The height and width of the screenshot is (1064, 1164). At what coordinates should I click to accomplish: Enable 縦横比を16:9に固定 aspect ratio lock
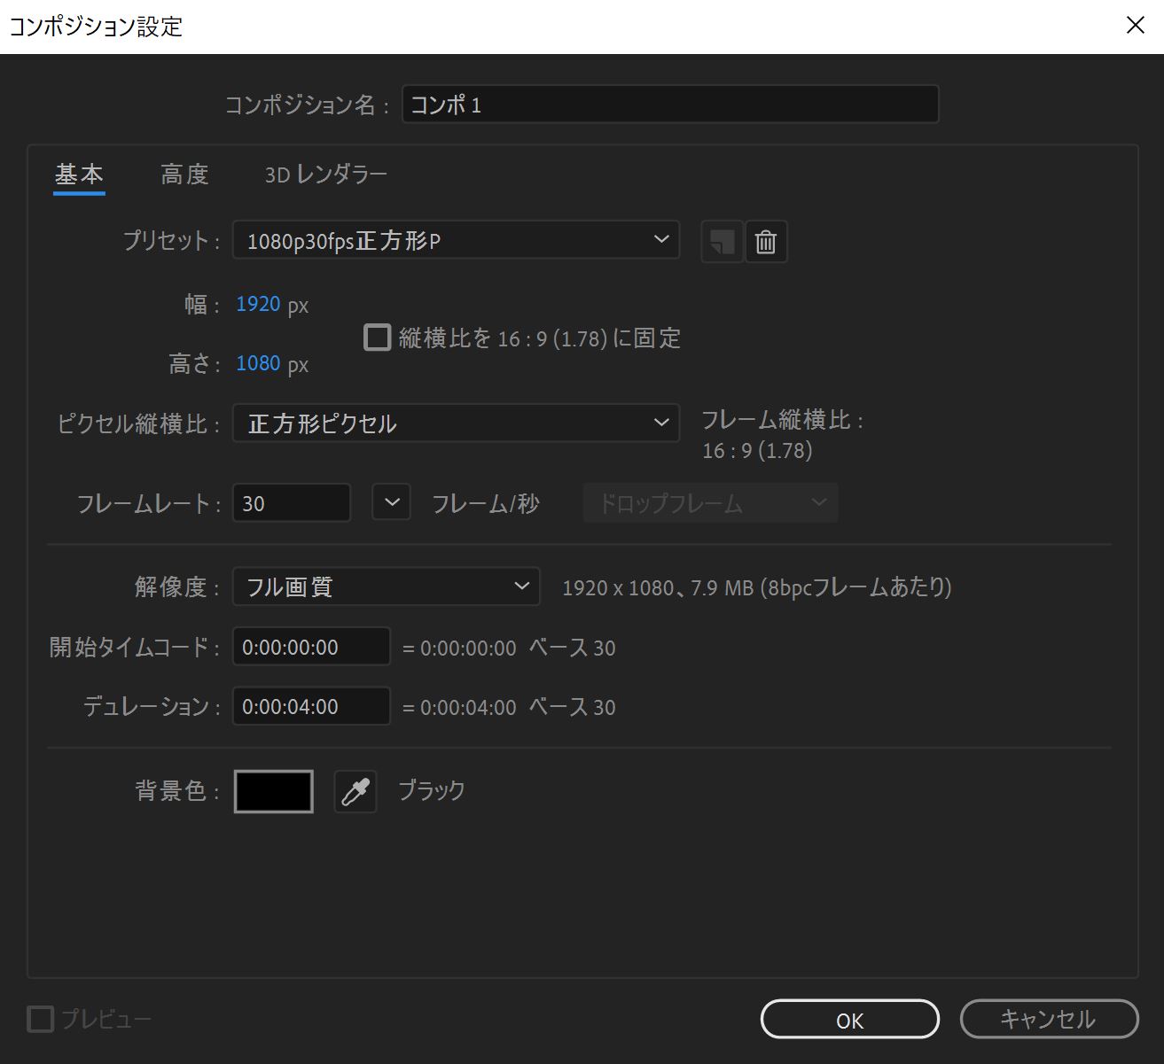378,338
